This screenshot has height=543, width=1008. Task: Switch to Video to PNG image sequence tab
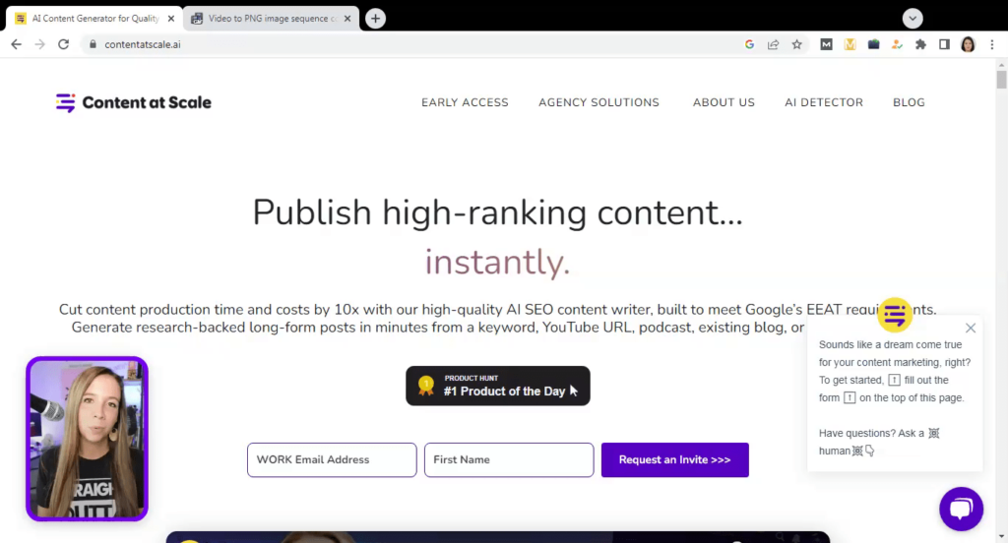click(x=272, y=18)
